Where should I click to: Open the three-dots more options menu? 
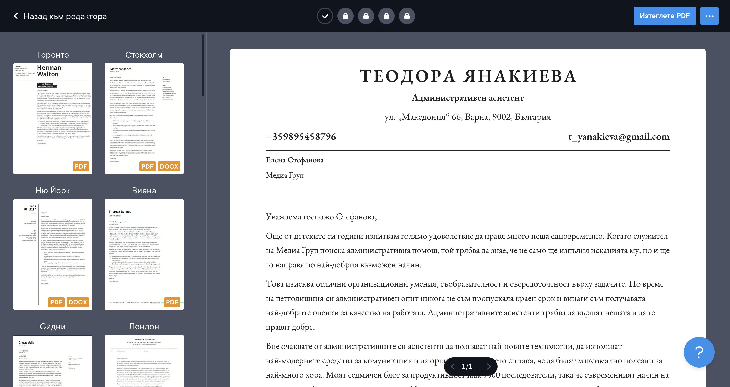pos(709,16)
